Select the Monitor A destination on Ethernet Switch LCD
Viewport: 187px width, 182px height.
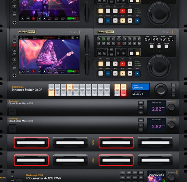tap(140, 93)
